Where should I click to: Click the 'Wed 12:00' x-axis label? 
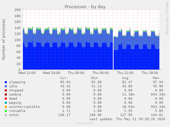tap(27, 73)
